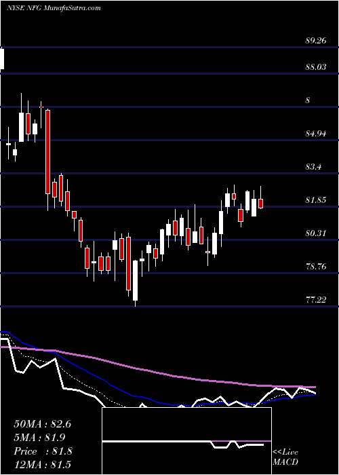339x475 pixels.
Task: Select the 77.22 price level label
Action: [316, 300]
